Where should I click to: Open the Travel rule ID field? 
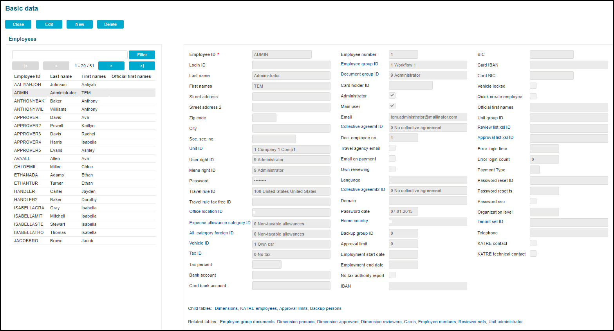point(291,191)
